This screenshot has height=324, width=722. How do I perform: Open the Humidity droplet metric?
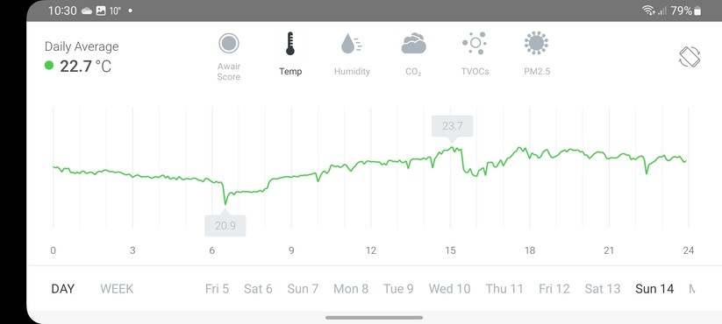tap(351, 44)
